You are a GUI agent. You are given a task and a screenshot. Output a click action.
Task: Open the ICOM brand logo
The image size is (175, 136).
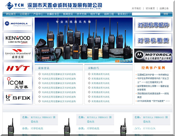(x=18, y=83)
